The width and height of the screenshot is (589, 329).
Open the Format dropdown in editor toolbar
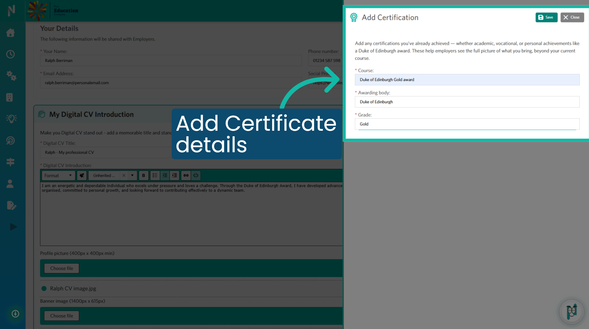58,176
